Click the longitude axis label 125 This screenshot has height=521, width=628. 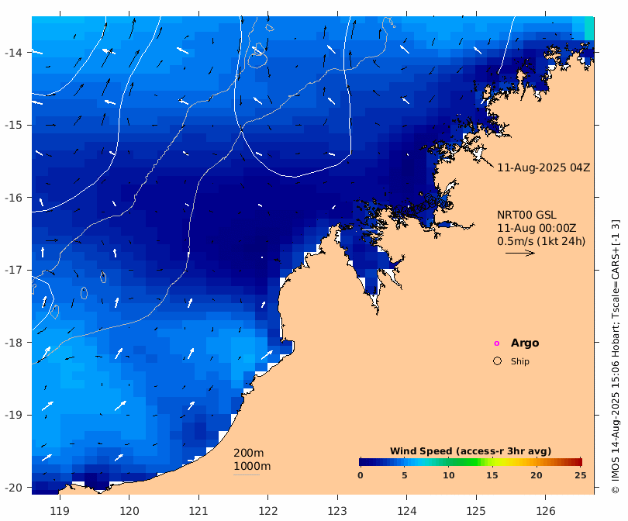[476, 511]
